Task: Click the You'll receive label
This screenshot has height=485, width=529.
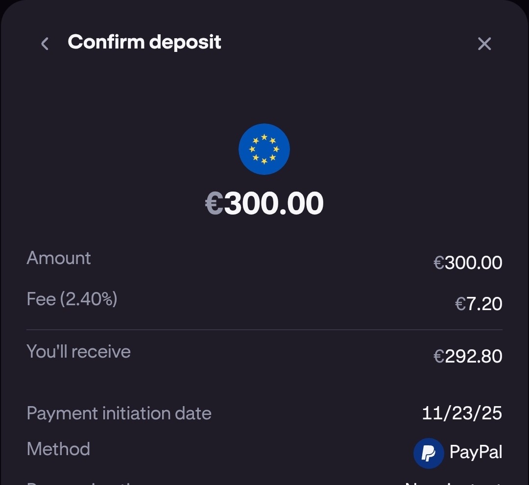Action: 79,352
